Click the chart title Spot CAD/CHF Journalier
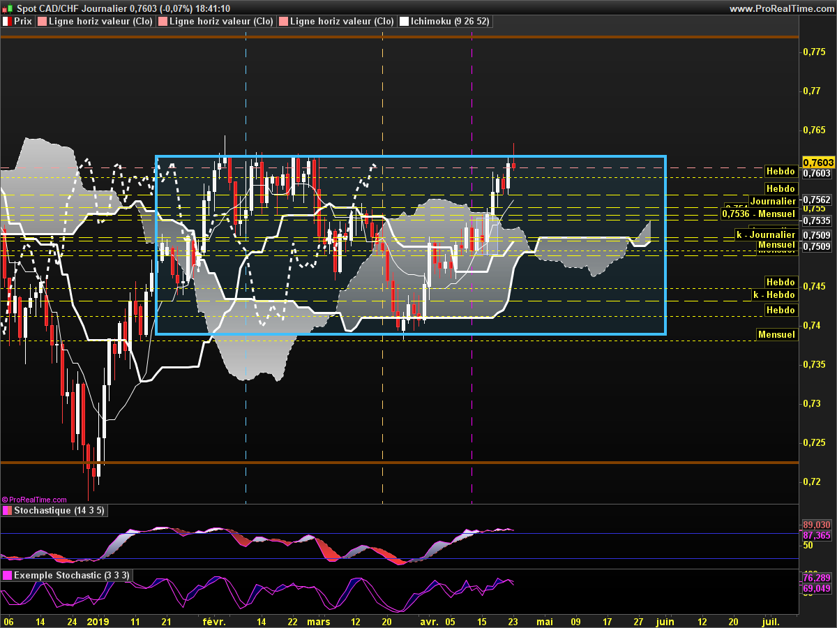 (72, 8)
